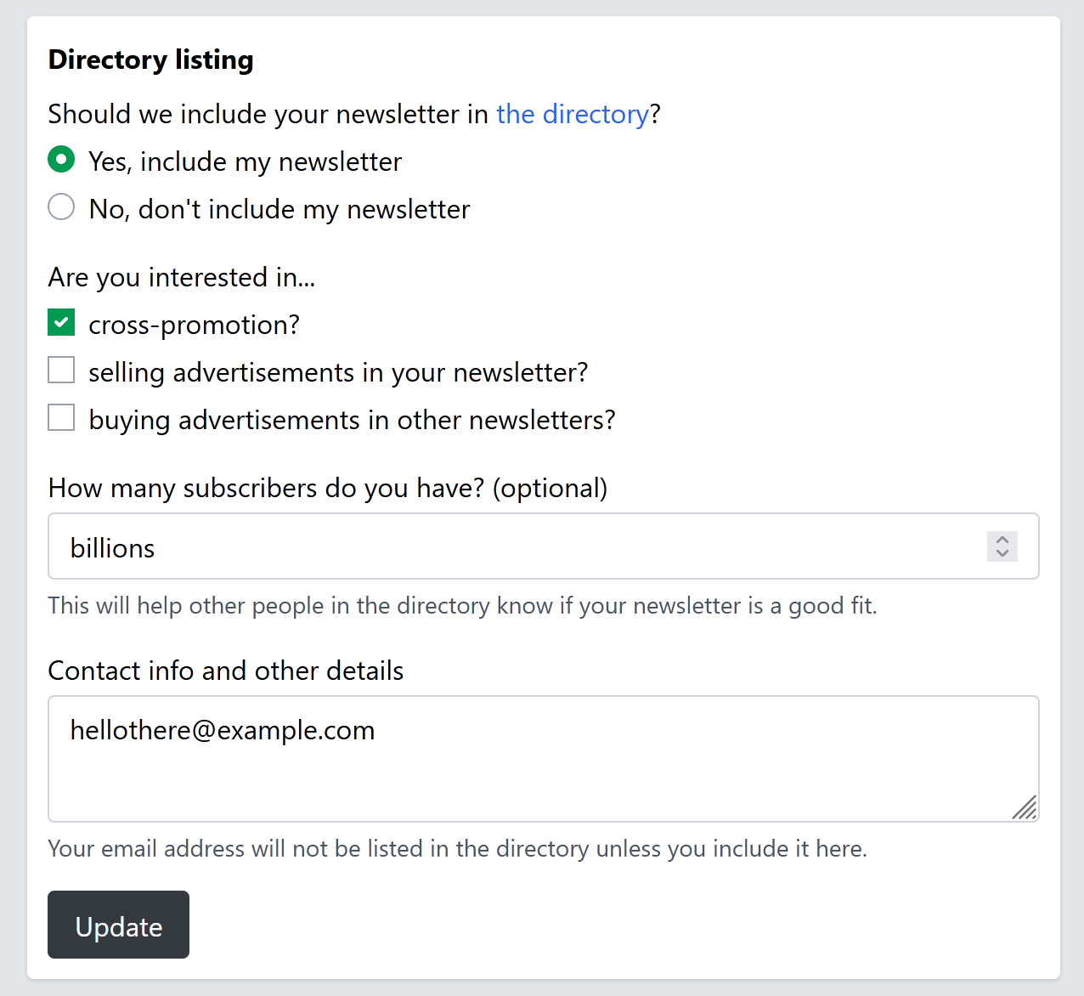The image size is (1084, 996).
Task: Click 'How many subscribers do you have?' label
Action: [328, 488]
